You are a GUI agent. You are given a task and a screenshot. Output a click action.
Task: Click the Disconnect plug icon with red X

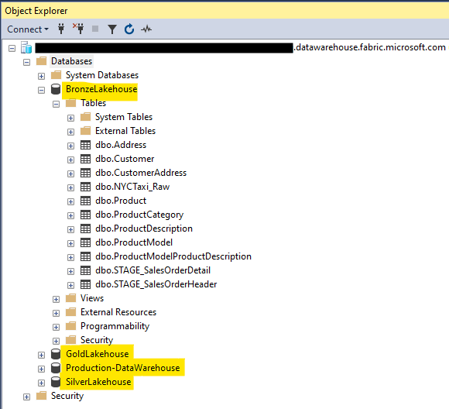coord(78,29)
